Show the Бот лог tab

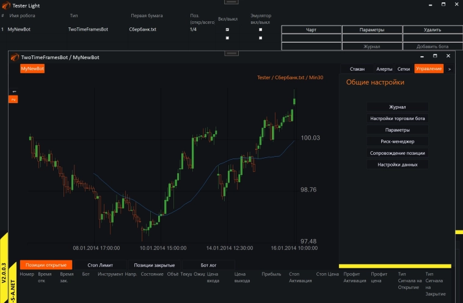click(x=209, y=265)
